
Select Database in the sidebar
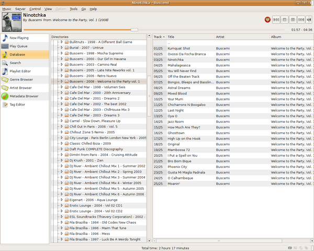click(25, 54)
